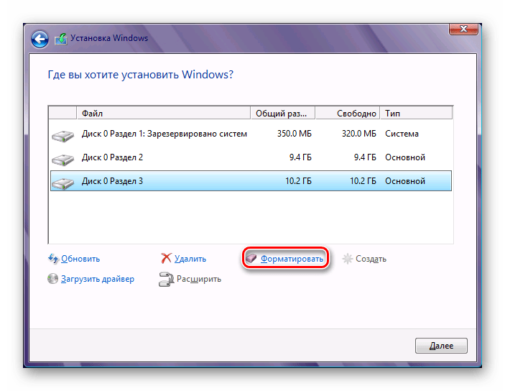This screenshot has width=505, height=391.
Task: Click the starburst icon next to Создать
Action: (x=348, y=259)
